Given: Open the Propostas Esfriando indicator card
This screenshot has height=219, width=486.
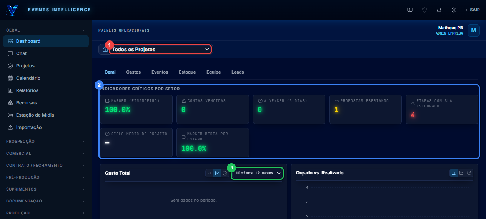Looking at the screenshot, I should 365,109.
